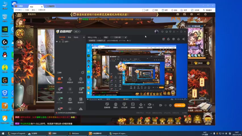Toggle the preview eye icon near the settings gear
Image resolution: width=242 pixels, height=136 pixels.
pyautogui.click(x=165, y=105)
